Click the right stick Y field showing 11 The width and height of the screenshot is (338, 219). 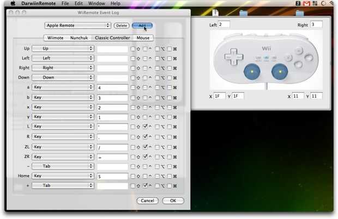tap(316, 96)
